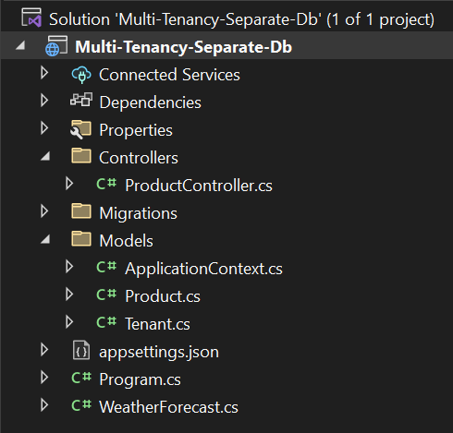Select the ApplicationContext.cs file name

click(x=203, y=269)
